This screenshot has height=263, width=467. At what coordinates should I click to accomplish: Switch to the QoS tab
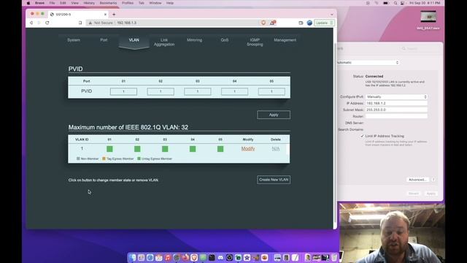(x=225, y=40)
